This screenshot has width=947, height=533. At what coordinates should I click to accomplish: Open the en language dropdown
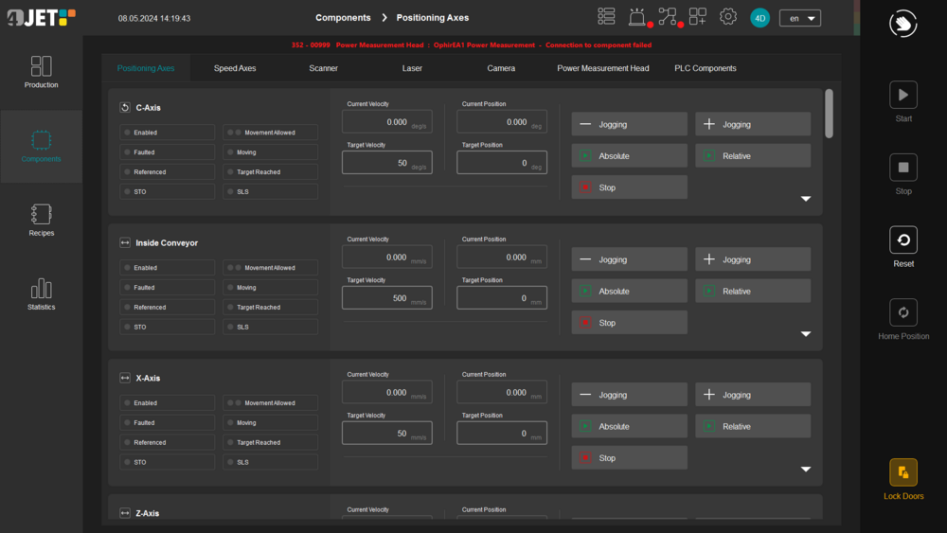click(x=799, y=18)
